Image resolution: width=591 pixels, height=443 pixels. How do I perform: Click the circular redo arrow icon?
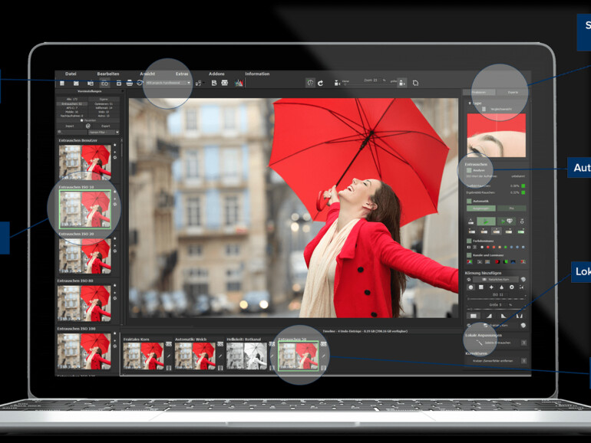coord(320,84)
